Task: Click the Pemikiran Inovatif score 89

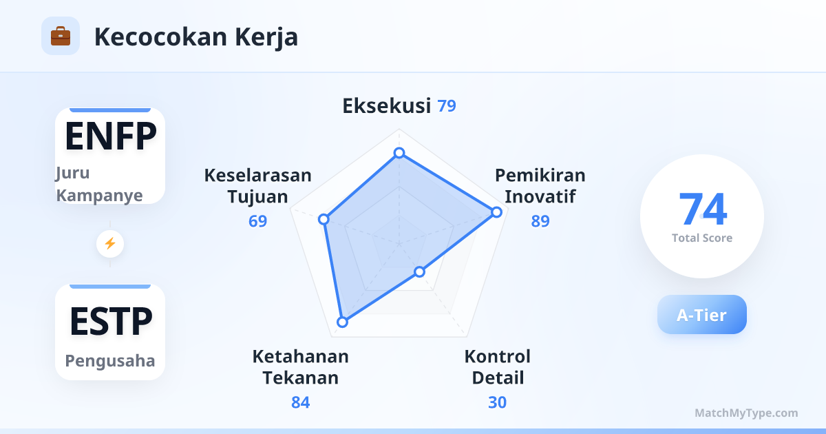Action: (540, 221)
